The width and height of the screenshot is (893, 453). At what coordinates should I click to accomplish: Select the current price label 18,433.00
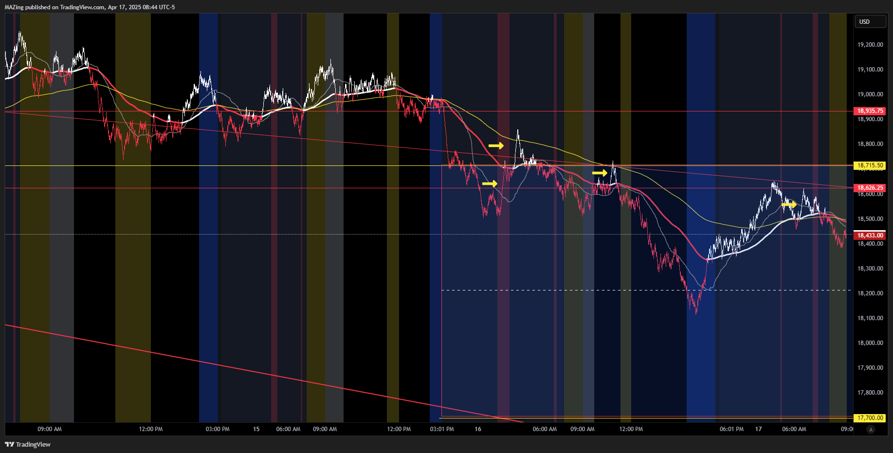(870, 236)
